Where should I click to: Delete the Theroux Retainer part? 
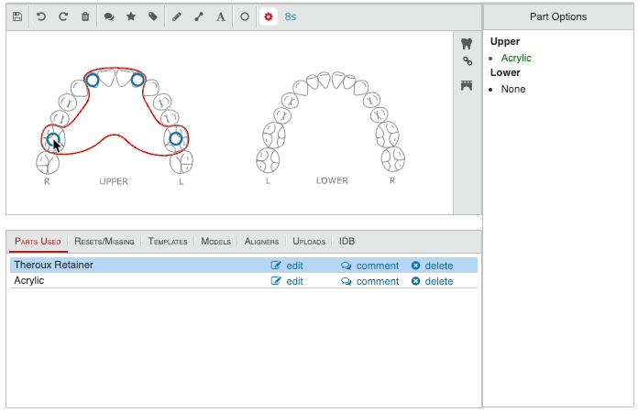pyautogui.click(x=432, y=266)
